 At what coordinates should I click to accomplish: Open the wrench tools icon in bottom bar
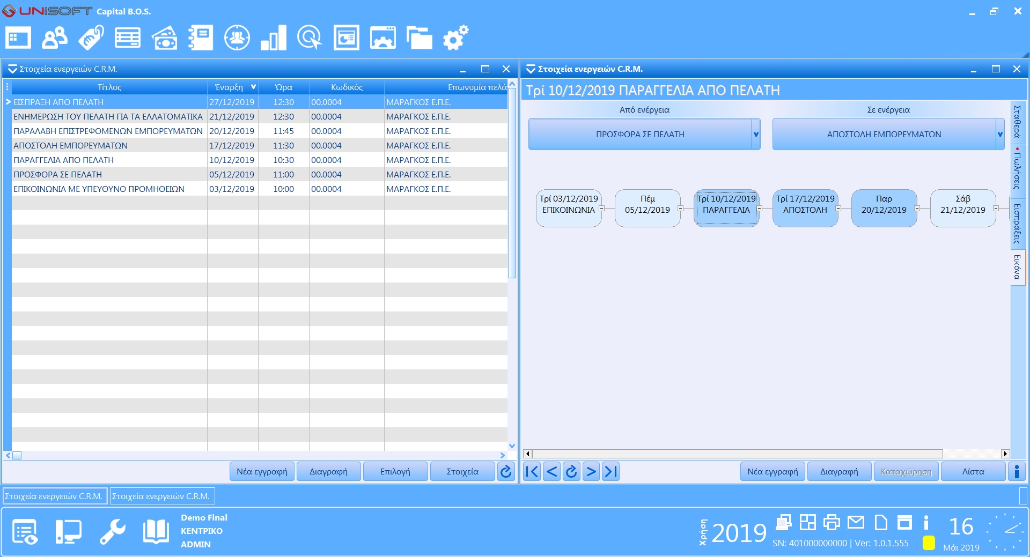(x=113, y=532)
